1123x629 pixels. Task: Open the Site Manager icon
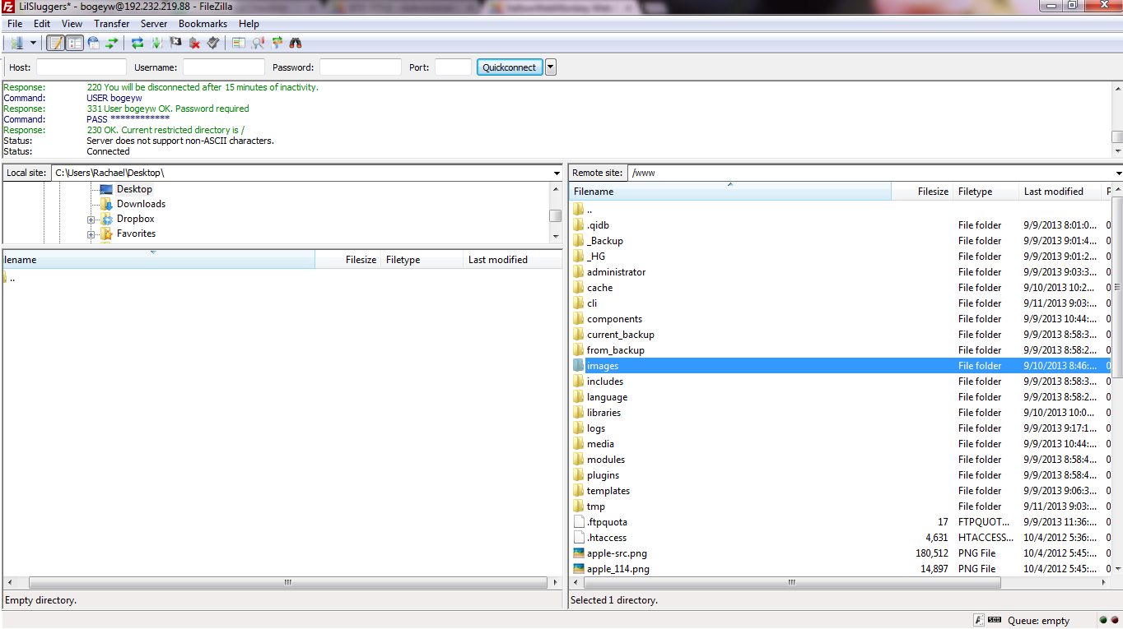16,43
